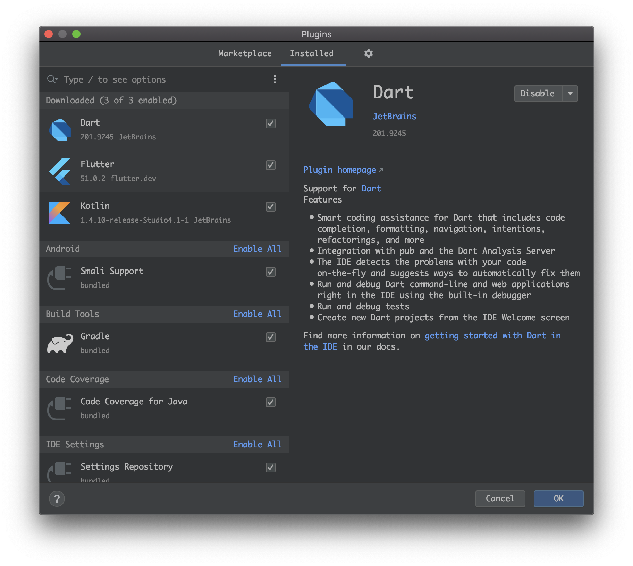Select the Smali Support plugin name
This screenshot has width=633, height=566.
click(x=112, y=271)
